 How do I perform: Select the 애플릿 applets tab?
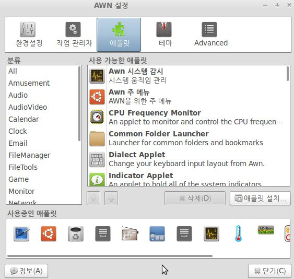tap(119, 34)
